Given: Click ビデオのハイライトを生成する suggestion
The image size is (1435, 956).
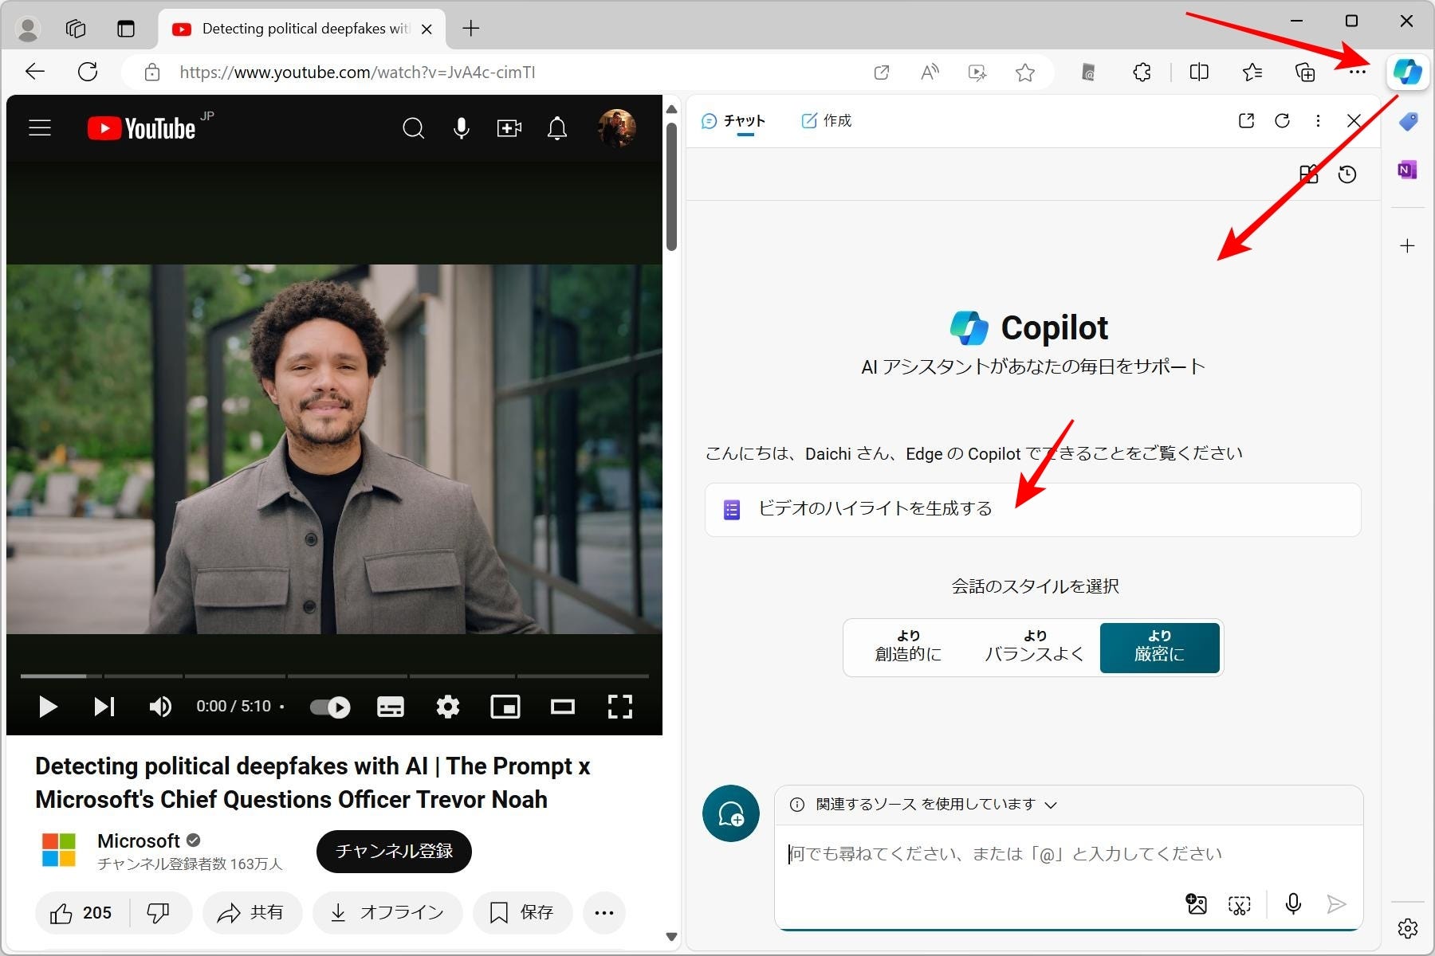Looking at the screenshot, I should [x=1032, y=509].
